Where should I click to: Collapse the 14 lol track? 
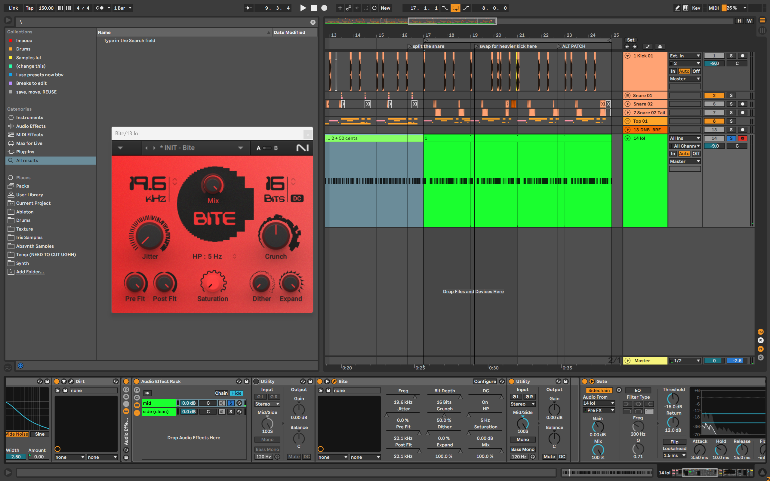[627, 138]
